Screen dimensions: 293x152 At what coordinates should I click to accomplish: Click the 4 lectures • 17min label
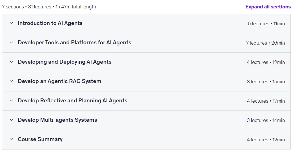click(266, 101)
